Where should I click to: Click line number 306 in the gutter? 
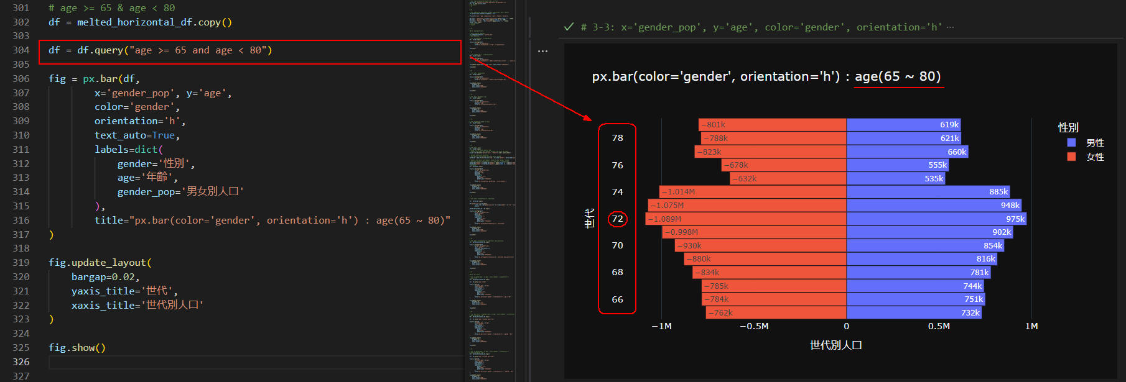coord(21,79)
